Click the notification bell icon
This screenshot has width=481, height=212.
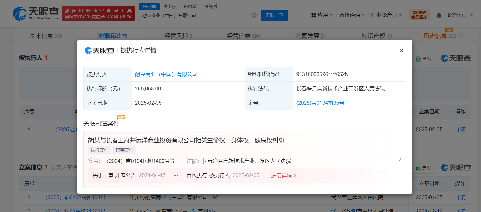click(x=439, y=15)
